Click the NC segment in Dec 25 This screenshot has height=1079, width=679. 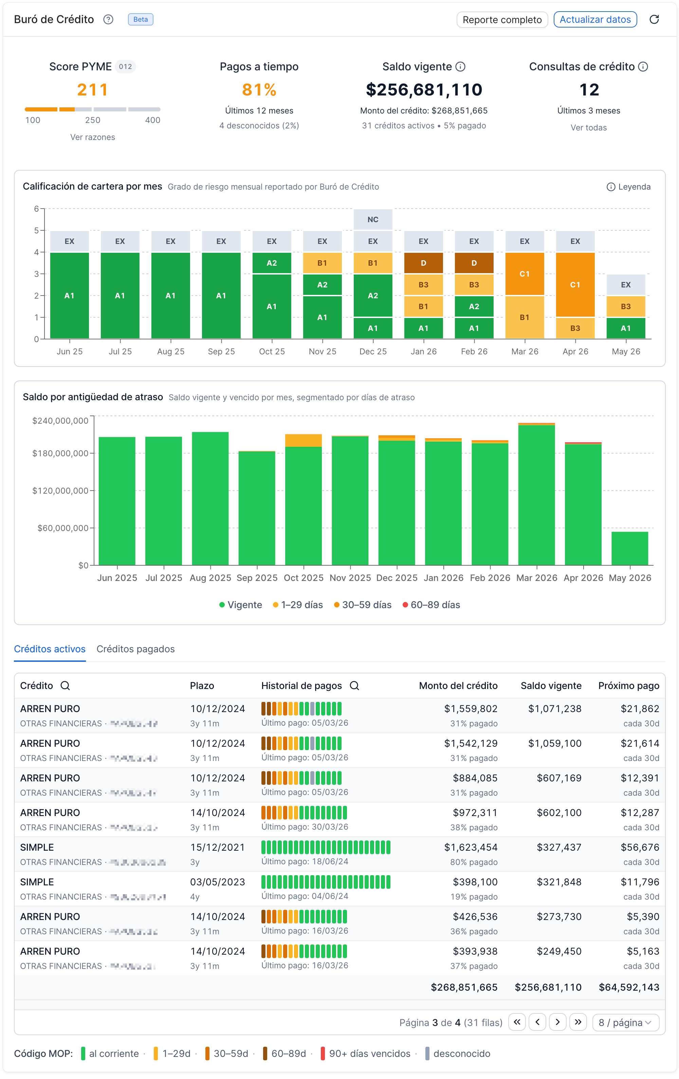click(373, 219)
